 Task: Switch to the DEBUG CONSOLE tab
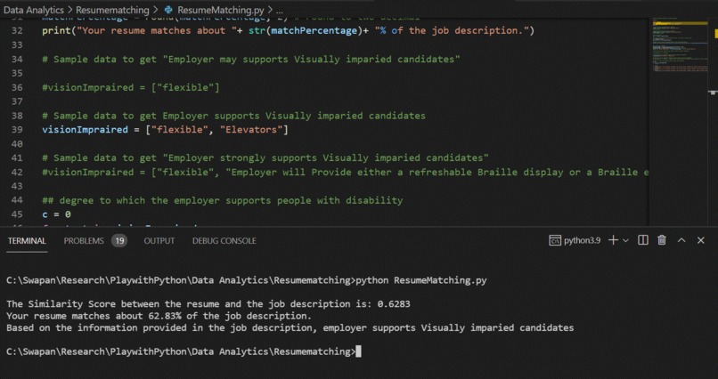[x=224, y=241]
